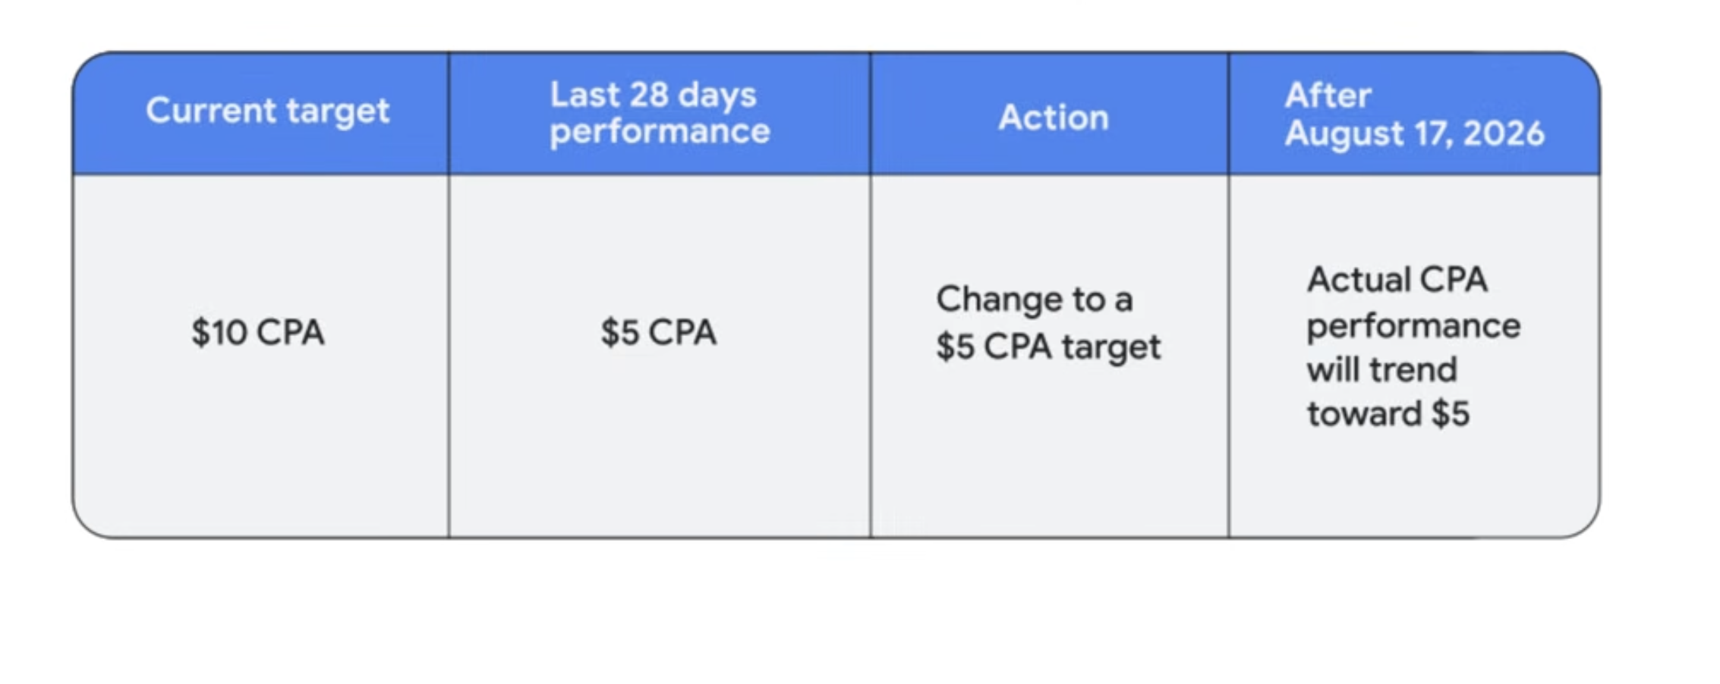Select the $5 CPA performance value
The width and height of the screenshot is (1720, 684).
658,332
